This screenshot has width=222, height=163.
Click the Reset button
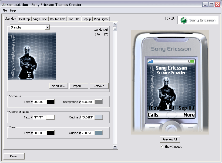(14, 156)
